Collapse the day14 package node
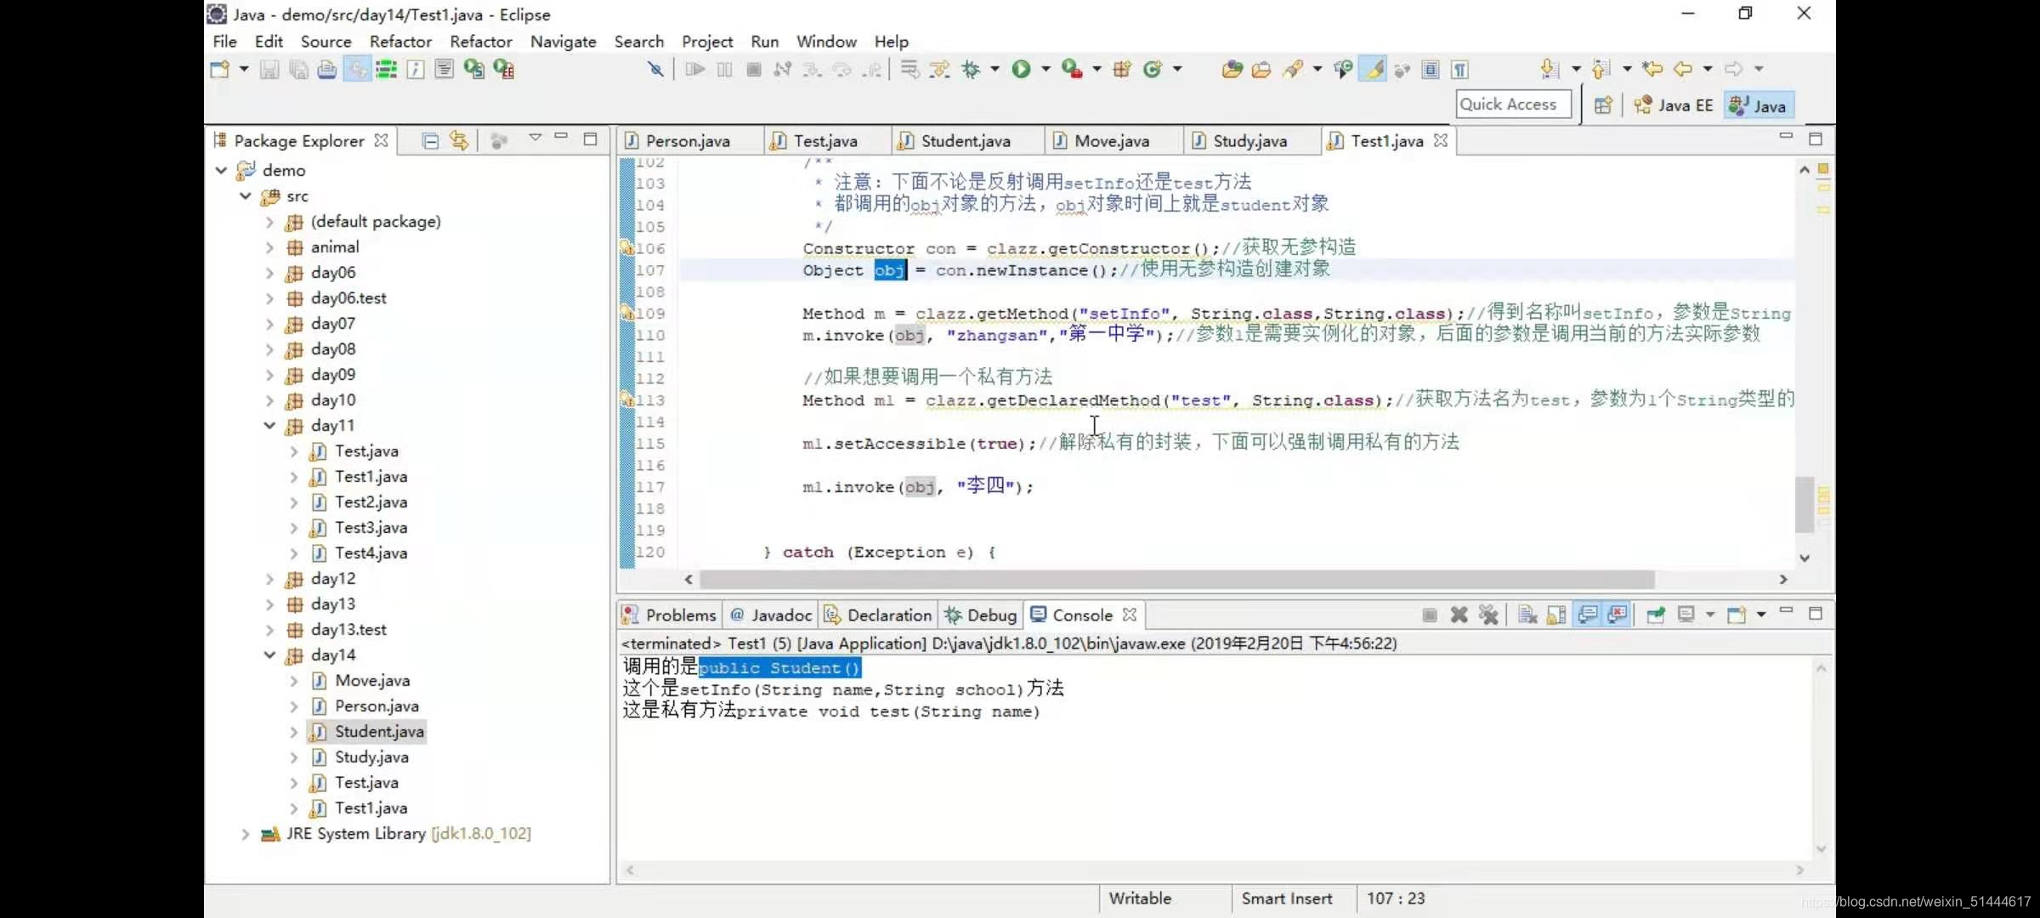The width and height of the screenshot is (2040, 918). click(x=269, y=654)
